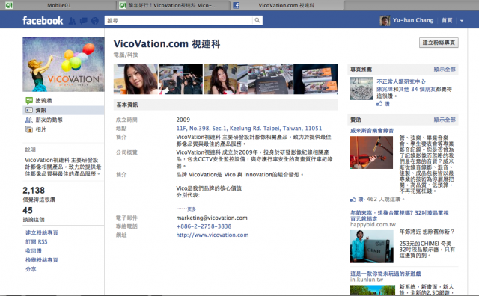Click info card icon in sidebar
Screen dimensions: 479x296
point(29,110)
